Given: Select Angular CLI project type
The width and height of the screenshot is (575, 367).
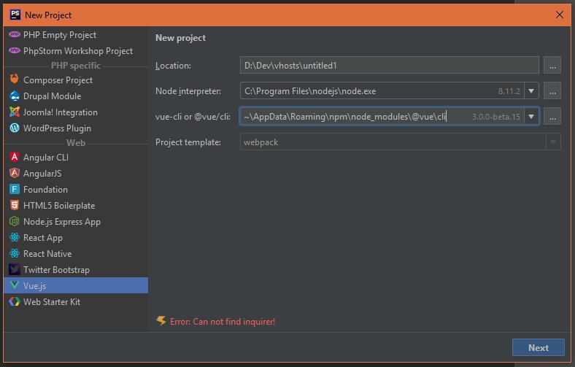Looking at the screenshot, I should tap(76, 158).
